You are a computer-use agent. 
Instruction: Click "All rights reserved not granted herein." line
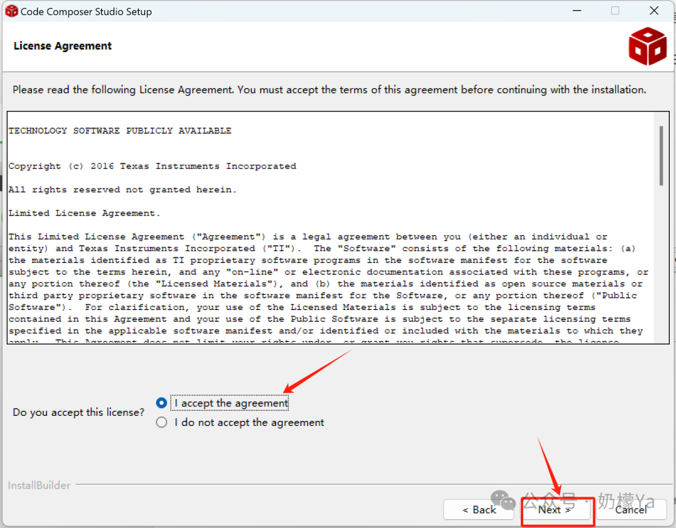[123, 190]
